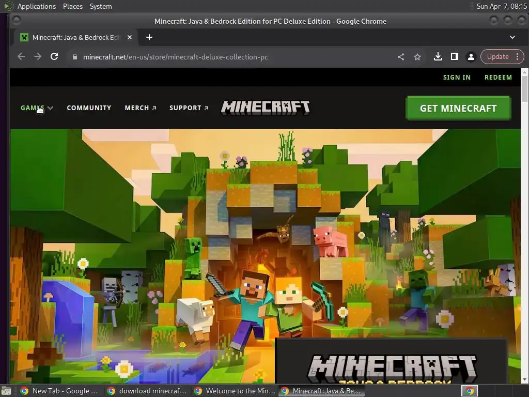The width and height of the screenshot is (529, 397).
Task: Open the System menu
Action: tap(101, 6)
